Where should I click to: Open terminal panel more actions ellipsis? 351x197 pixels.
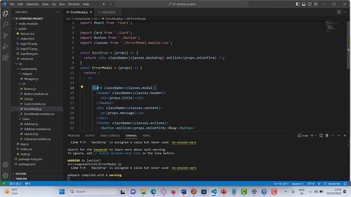pos(333,135)
